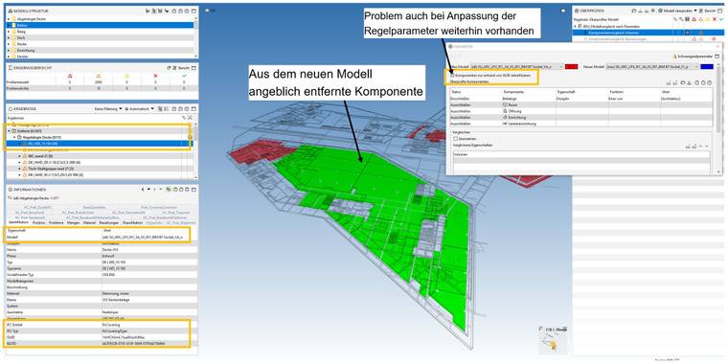The image size is (728, 364).
Task: Expand the Dach folder arrow
Action: pos(9,37)
